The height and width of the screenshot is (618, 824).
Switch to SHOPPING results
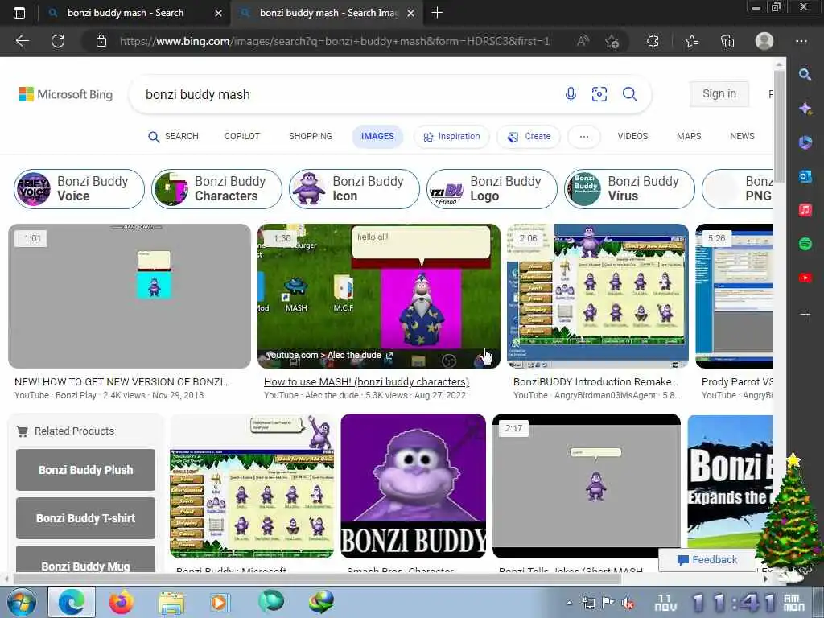pyautogui.click(x=311, y=136)
